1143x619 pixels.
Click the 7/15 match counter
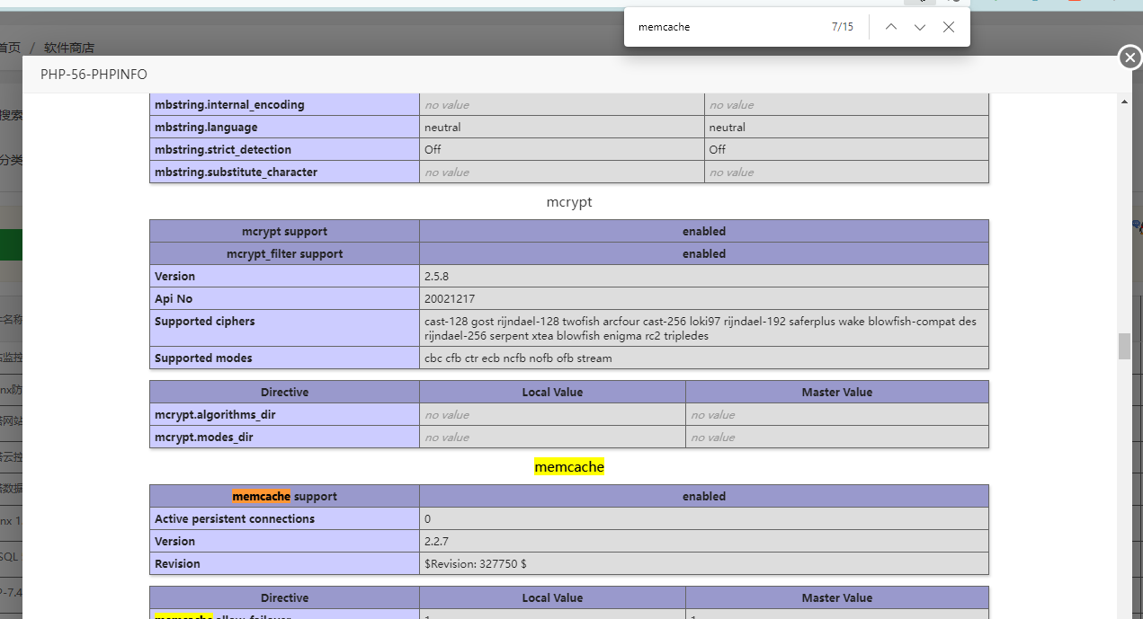pos(842,27)
